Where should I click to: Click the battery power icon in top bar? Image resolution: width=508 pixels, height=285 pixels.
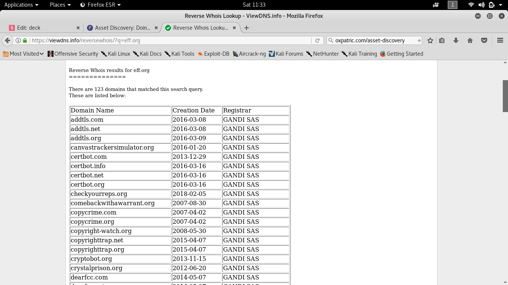pos(492,5)
